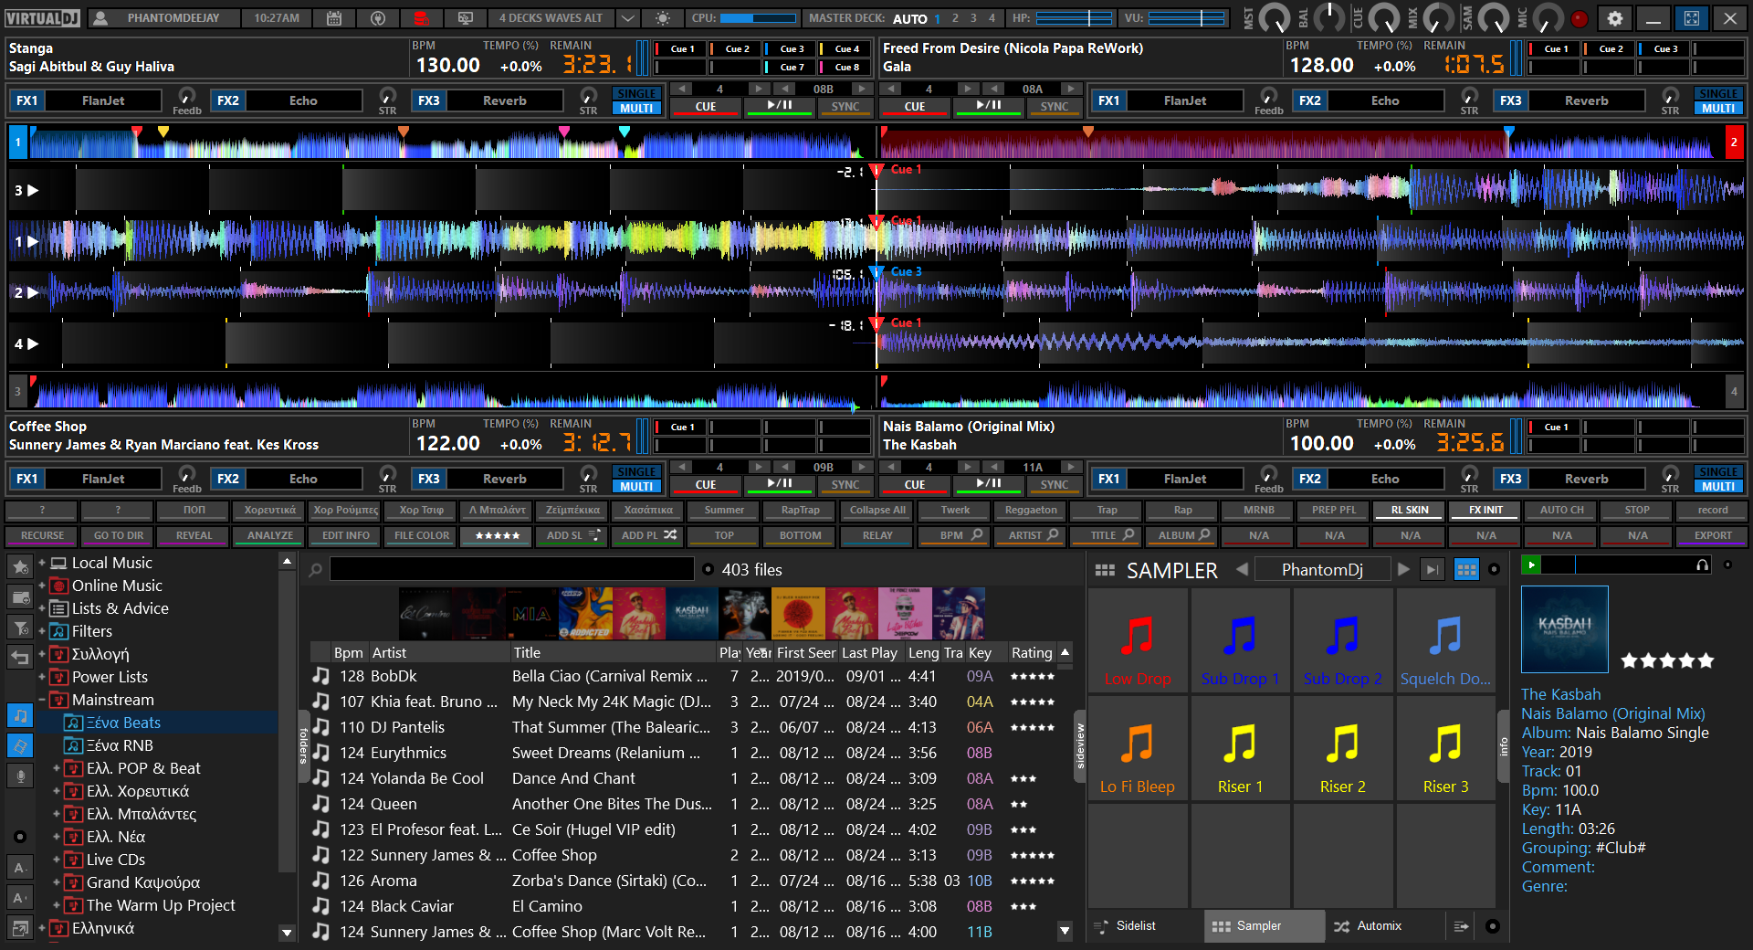Click the search magnifier icon
The image size is (1753, 950).
316,570
